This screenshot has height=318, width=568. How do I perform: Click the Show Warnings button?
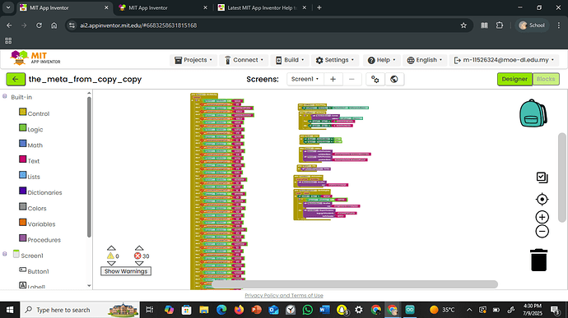pos(126,271)
